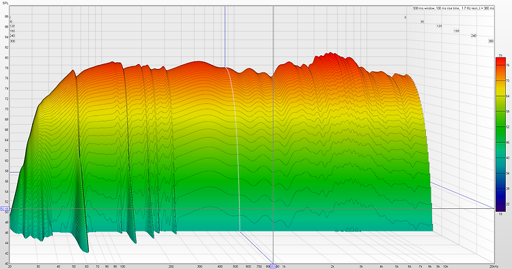Click the '120' label on right time axis
The height and width of the screenshot is (269, 512).
[439, 26]
